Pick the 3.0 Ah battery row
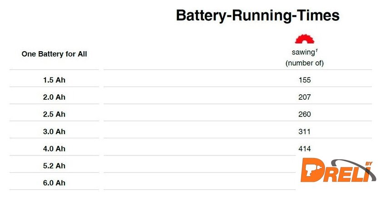 54,131
